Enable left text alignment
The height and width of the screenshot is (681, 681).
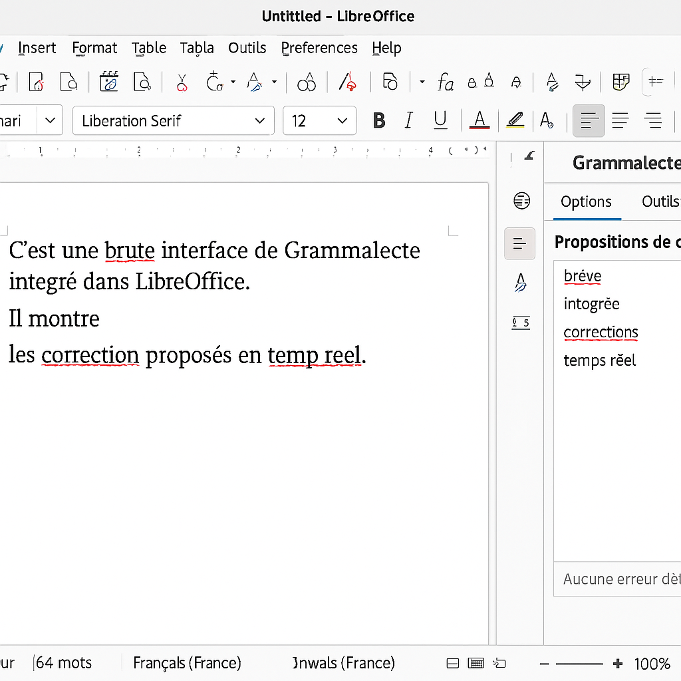[x=589, y=120]
